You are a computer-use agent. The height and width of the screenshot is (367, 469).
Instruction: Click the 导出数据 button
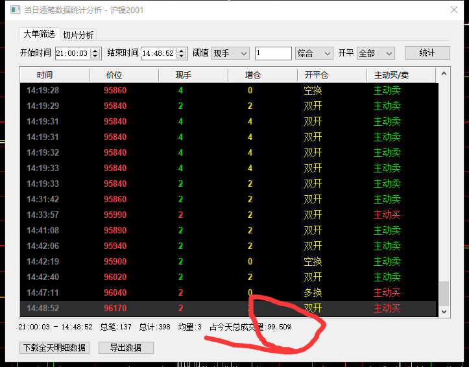pyautogui.click(x=126, y=348)
